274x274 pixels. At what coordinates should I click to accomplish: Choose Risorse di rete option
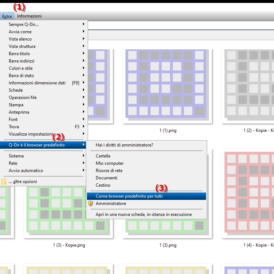tap(146, 171)
